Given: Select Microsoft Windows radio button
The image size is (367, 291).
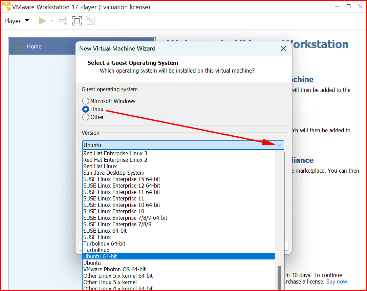Looking at the screenshot, I should click(86, 101).
